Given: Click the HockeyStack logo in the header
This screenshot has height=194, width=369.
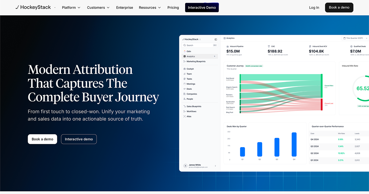Looking at the screenshot, I should click(33, 7).
